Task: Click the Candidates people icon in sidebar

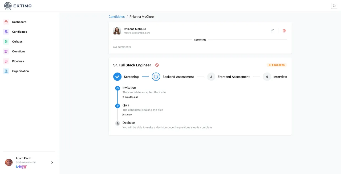Action: tap(6, 32)
